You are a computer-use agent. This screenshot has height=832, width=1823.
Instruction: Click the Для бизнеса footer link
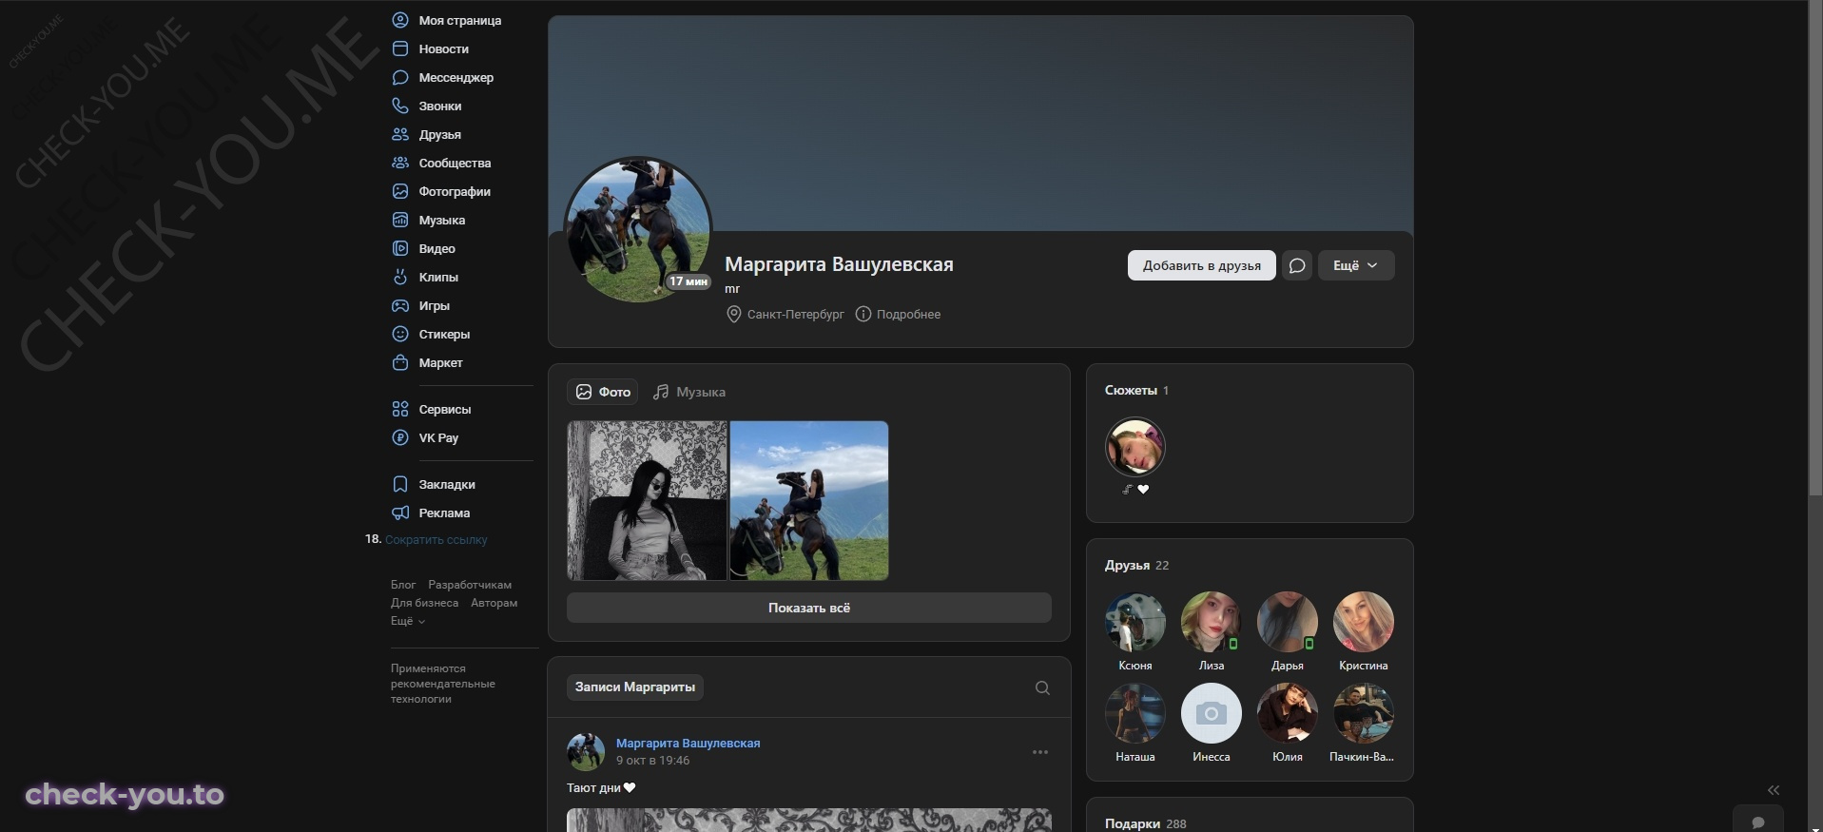click(424, 603)
